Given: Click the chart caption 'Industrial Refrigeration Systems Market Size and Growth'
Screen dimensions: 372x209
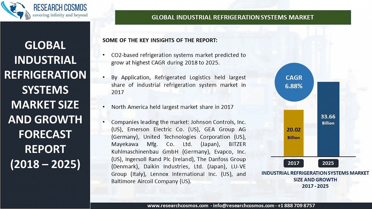Looking at the screenshot, I should click(x=315, y=179).
